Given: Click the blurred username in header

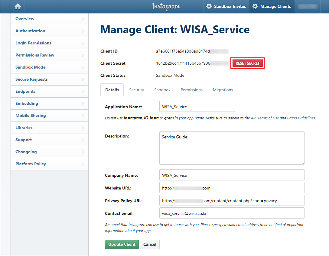Looking at the screenshot, I should (x=308, y=7).
